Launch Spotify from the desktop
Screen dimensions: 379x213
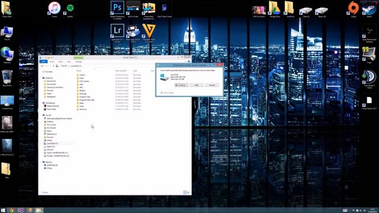pos(70,10)
